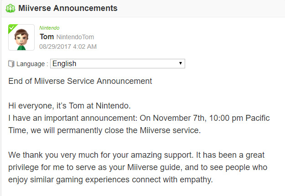Click the green Nintendo label
This screenshot has height=196, width=285.
(x=49, y=28)
